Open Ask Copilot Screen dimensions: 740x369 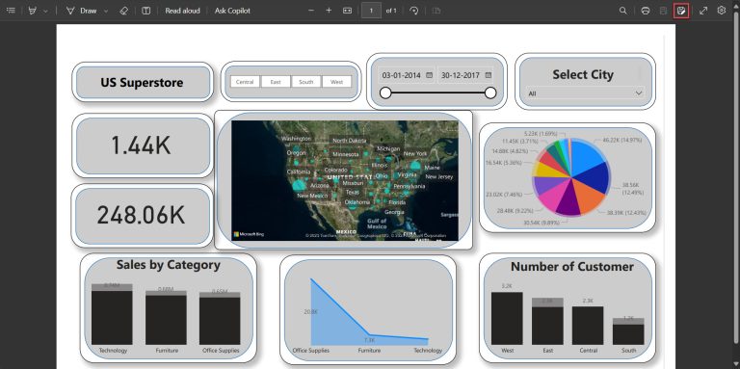pos(232,11)
